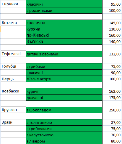Select the Голубці cell
The image size is (122, 144).
tap(13, 66)
